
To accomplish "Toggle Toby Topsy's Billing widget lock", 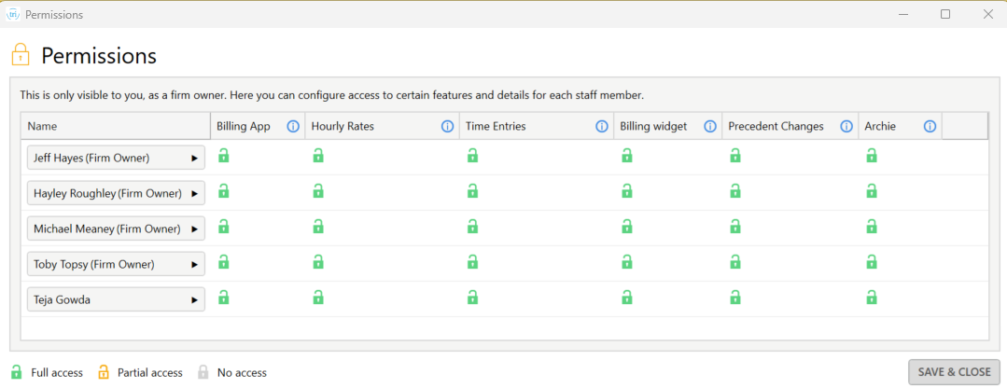I will [627, 262].
